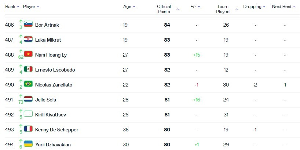Click blank flag placeholder beside Kirill Kivattsev
Viewport: 300px width, 150px height.
click(x=28, y=114)
